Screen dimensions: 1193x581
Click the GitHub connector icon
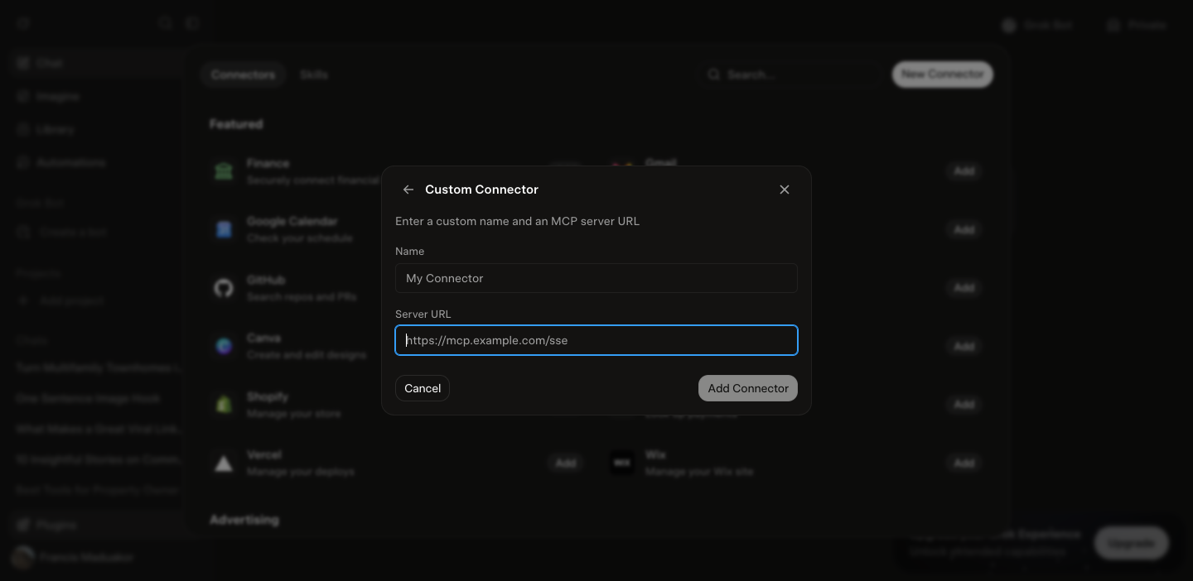tap(224, 288)
